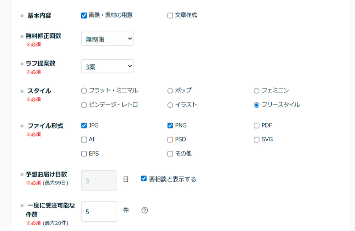Click the 一度に受注可能な件数 input field
This screenshot has height=231, width=355.
[x=99, y=211]
